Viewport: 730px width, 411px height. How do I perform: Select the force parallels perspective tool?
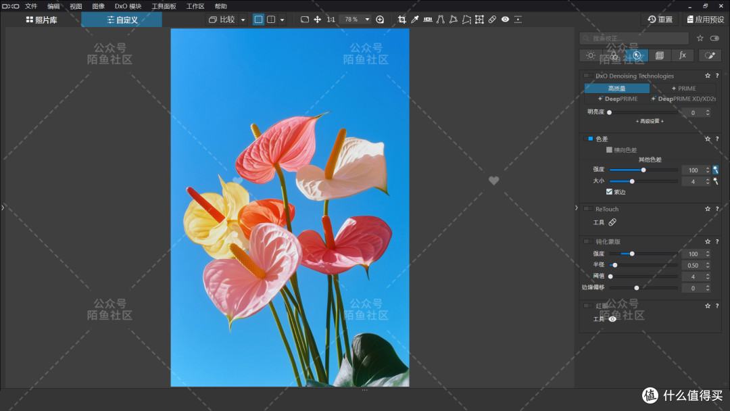[x=441, y=20]
